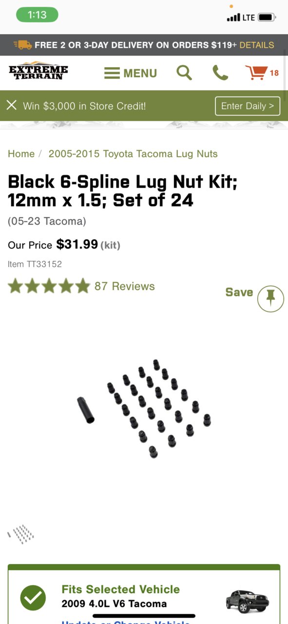View free delivery DETAILS link
Image resolution: width=288 pixels, height=624 pixels.
(257, 45)
